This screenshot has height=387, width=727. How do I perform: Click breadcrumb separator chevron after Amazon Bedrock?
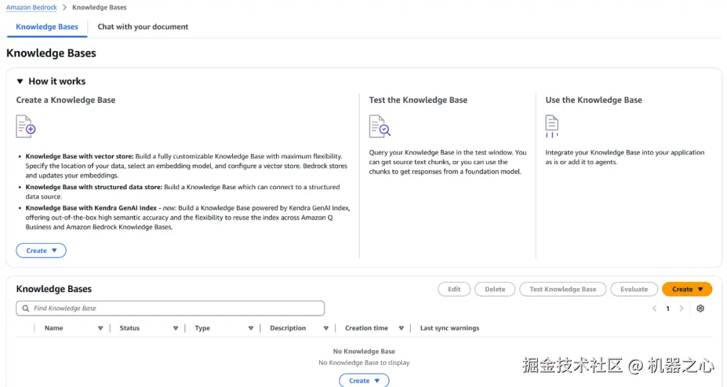(x=65, y=7)
